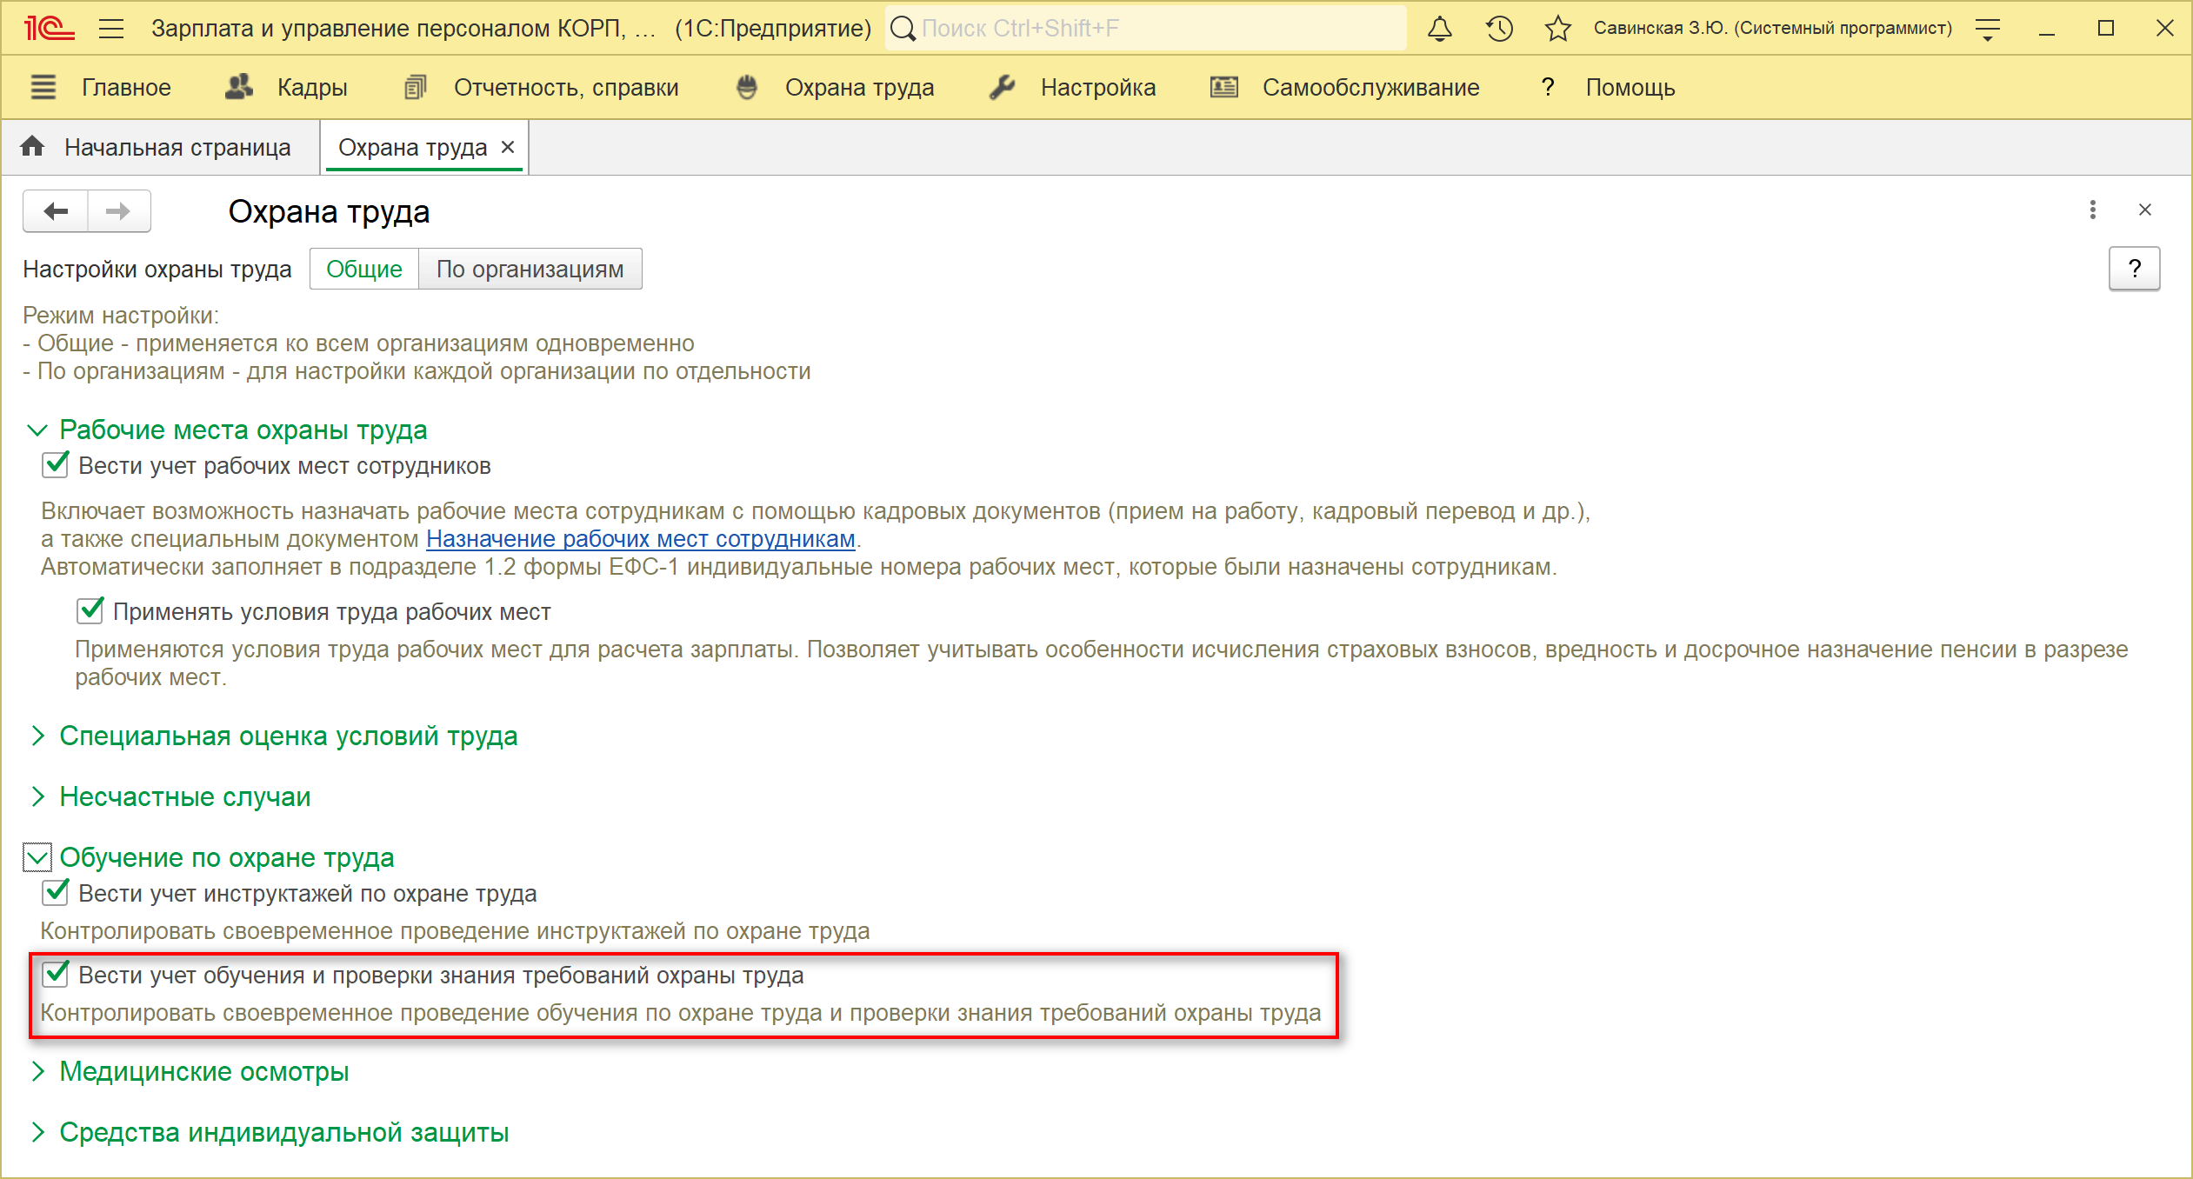Toggle Вести учет инструктажей по охране труда
This screenshot has height=1179, width=2193.
[x=56, y=893]
